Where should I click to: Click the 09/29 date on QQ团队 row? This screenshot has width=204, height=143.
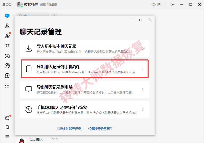point(54,139)
